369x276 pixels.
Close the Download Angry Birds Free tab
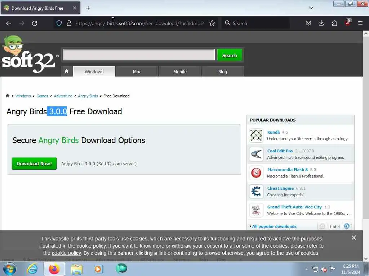(74, 8)
